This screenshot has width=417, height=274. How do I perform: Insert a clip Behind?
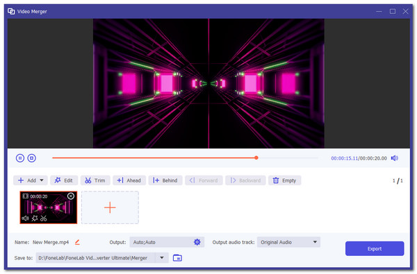[165, 180]
